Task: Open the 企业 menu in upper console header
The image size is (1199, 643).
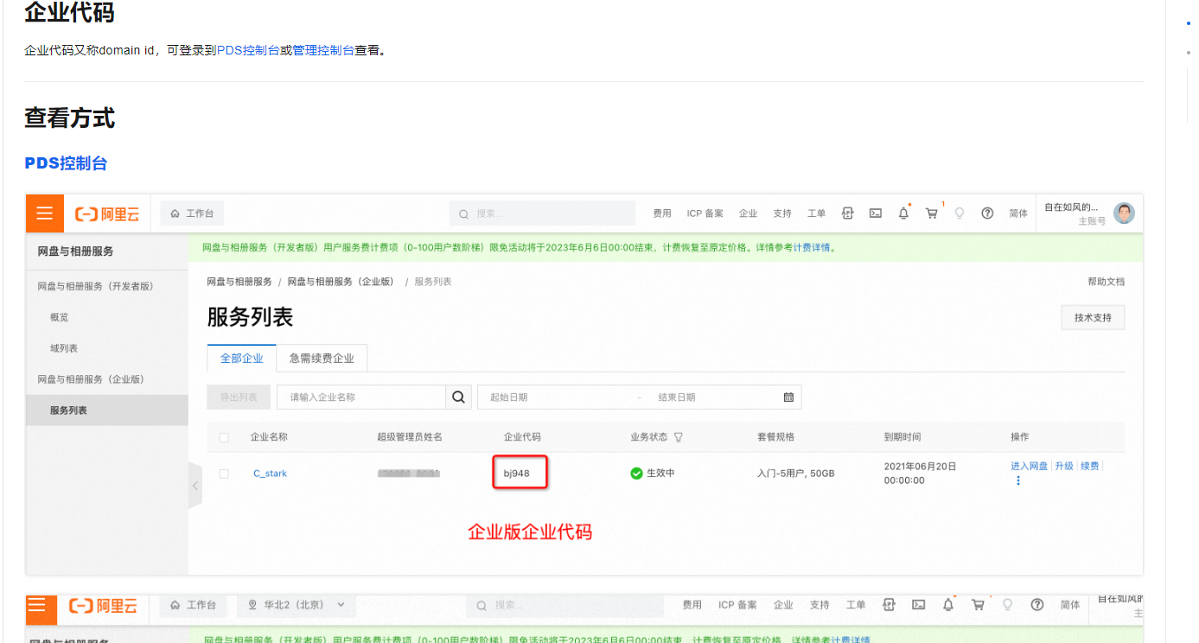Action: pyautogui.click(x=748, y=213)
